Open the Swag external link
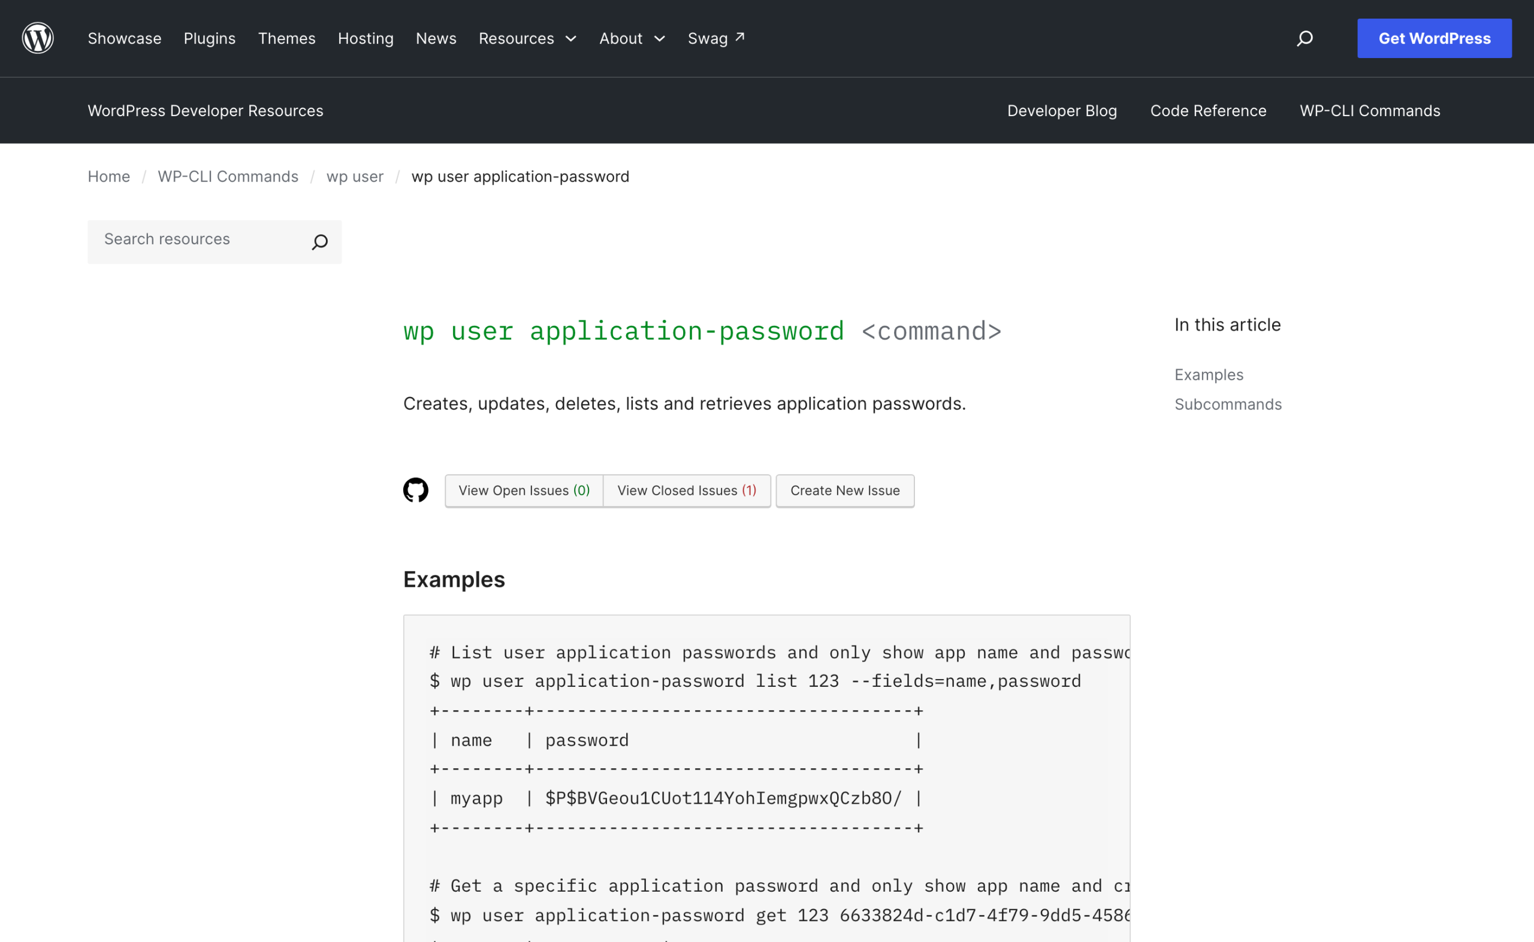Screen dimensions: 1534x942 tap(716, 39)
